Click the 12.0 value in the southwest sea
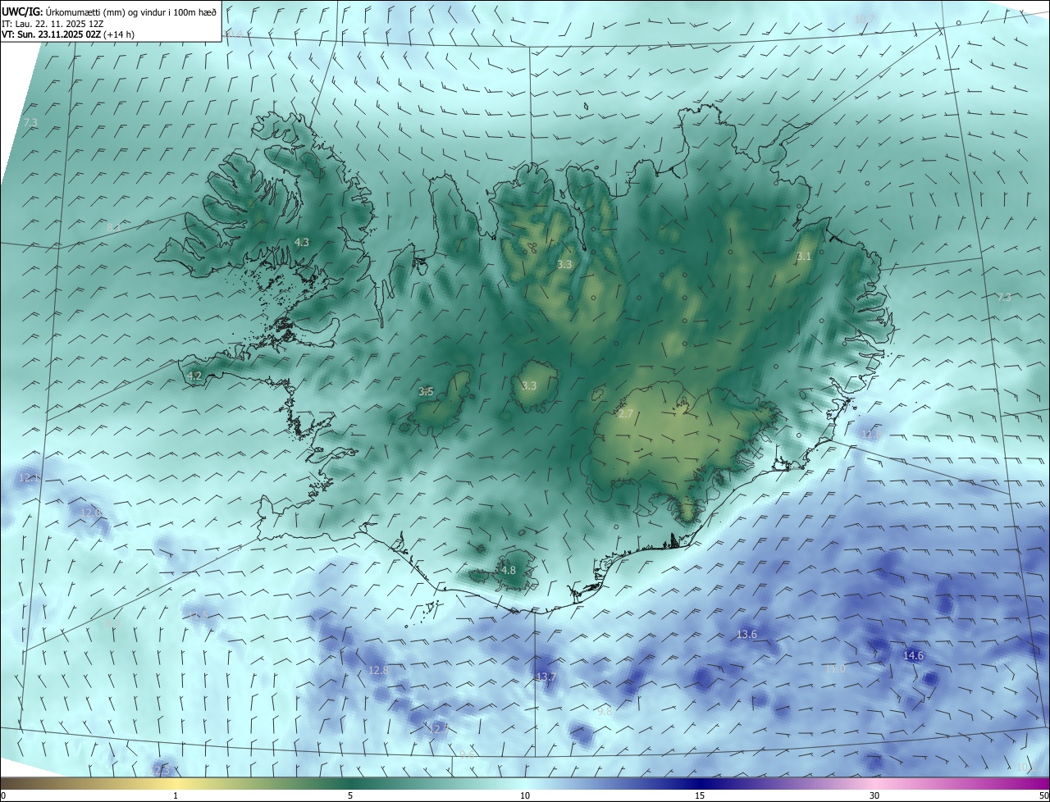Viewport: 1050px width, 802px height. pos(91,513)
